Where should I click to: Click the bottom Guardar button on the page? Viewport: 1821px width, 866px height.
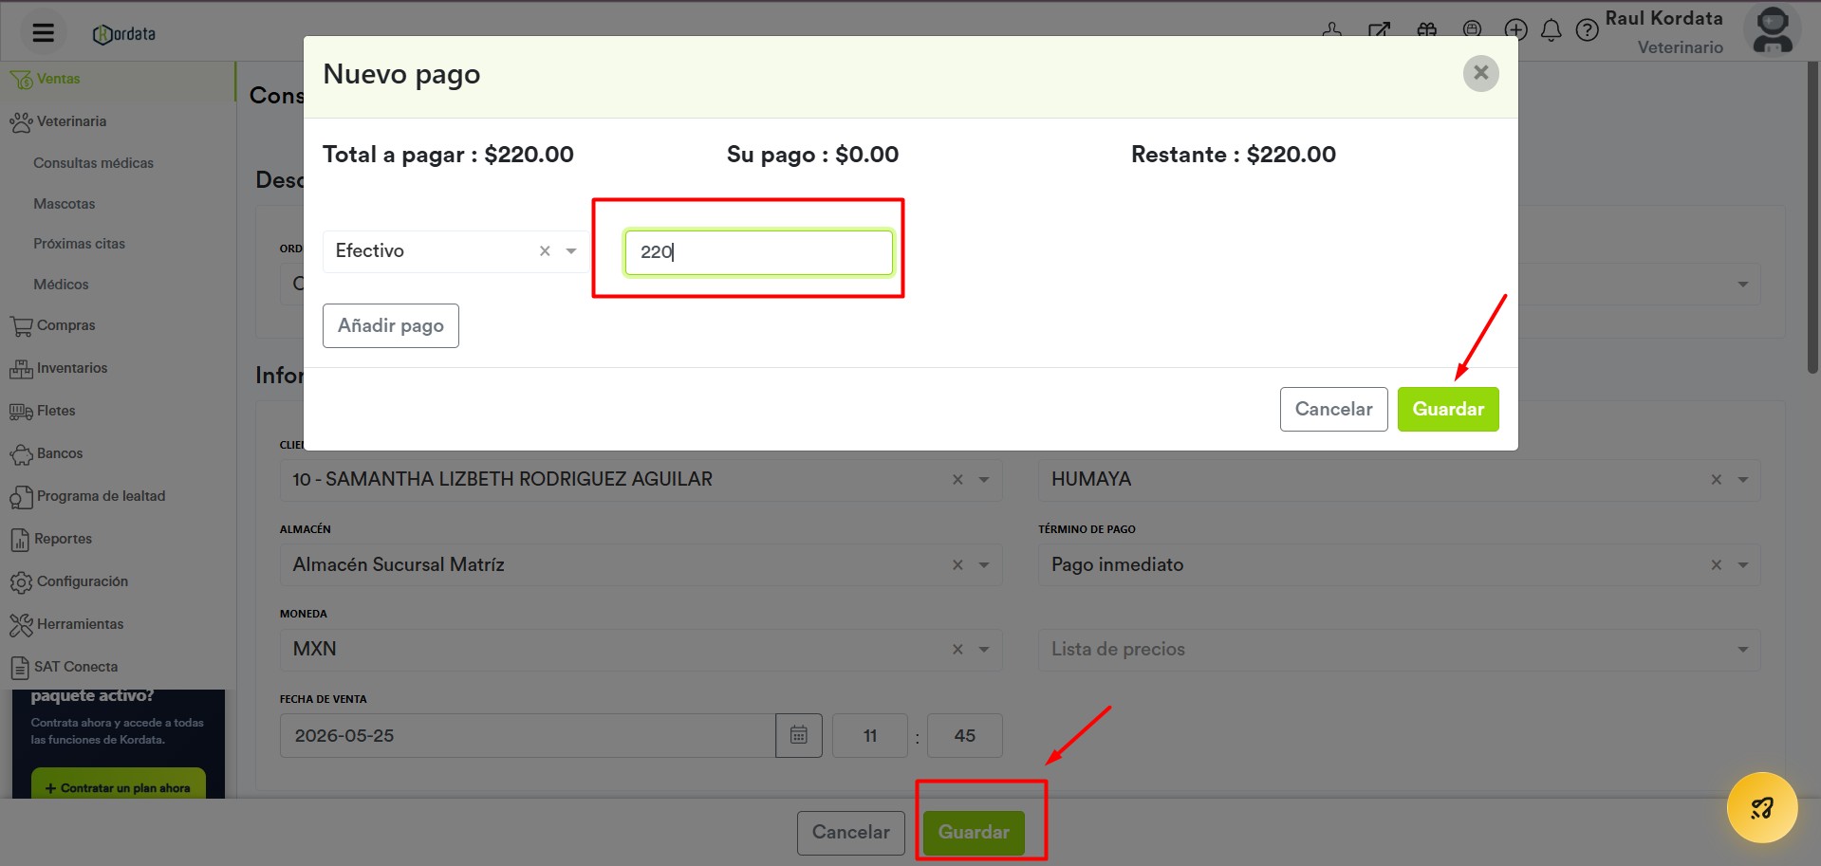point(974,833)
